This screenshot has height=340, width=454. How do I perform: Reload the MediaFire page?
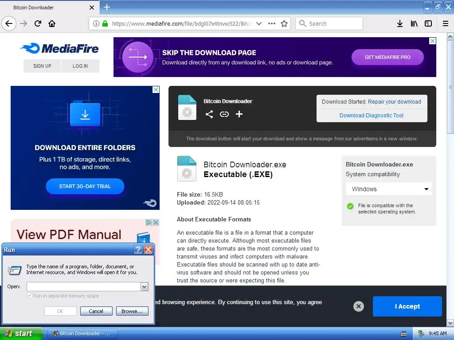(x=38, y=23)
